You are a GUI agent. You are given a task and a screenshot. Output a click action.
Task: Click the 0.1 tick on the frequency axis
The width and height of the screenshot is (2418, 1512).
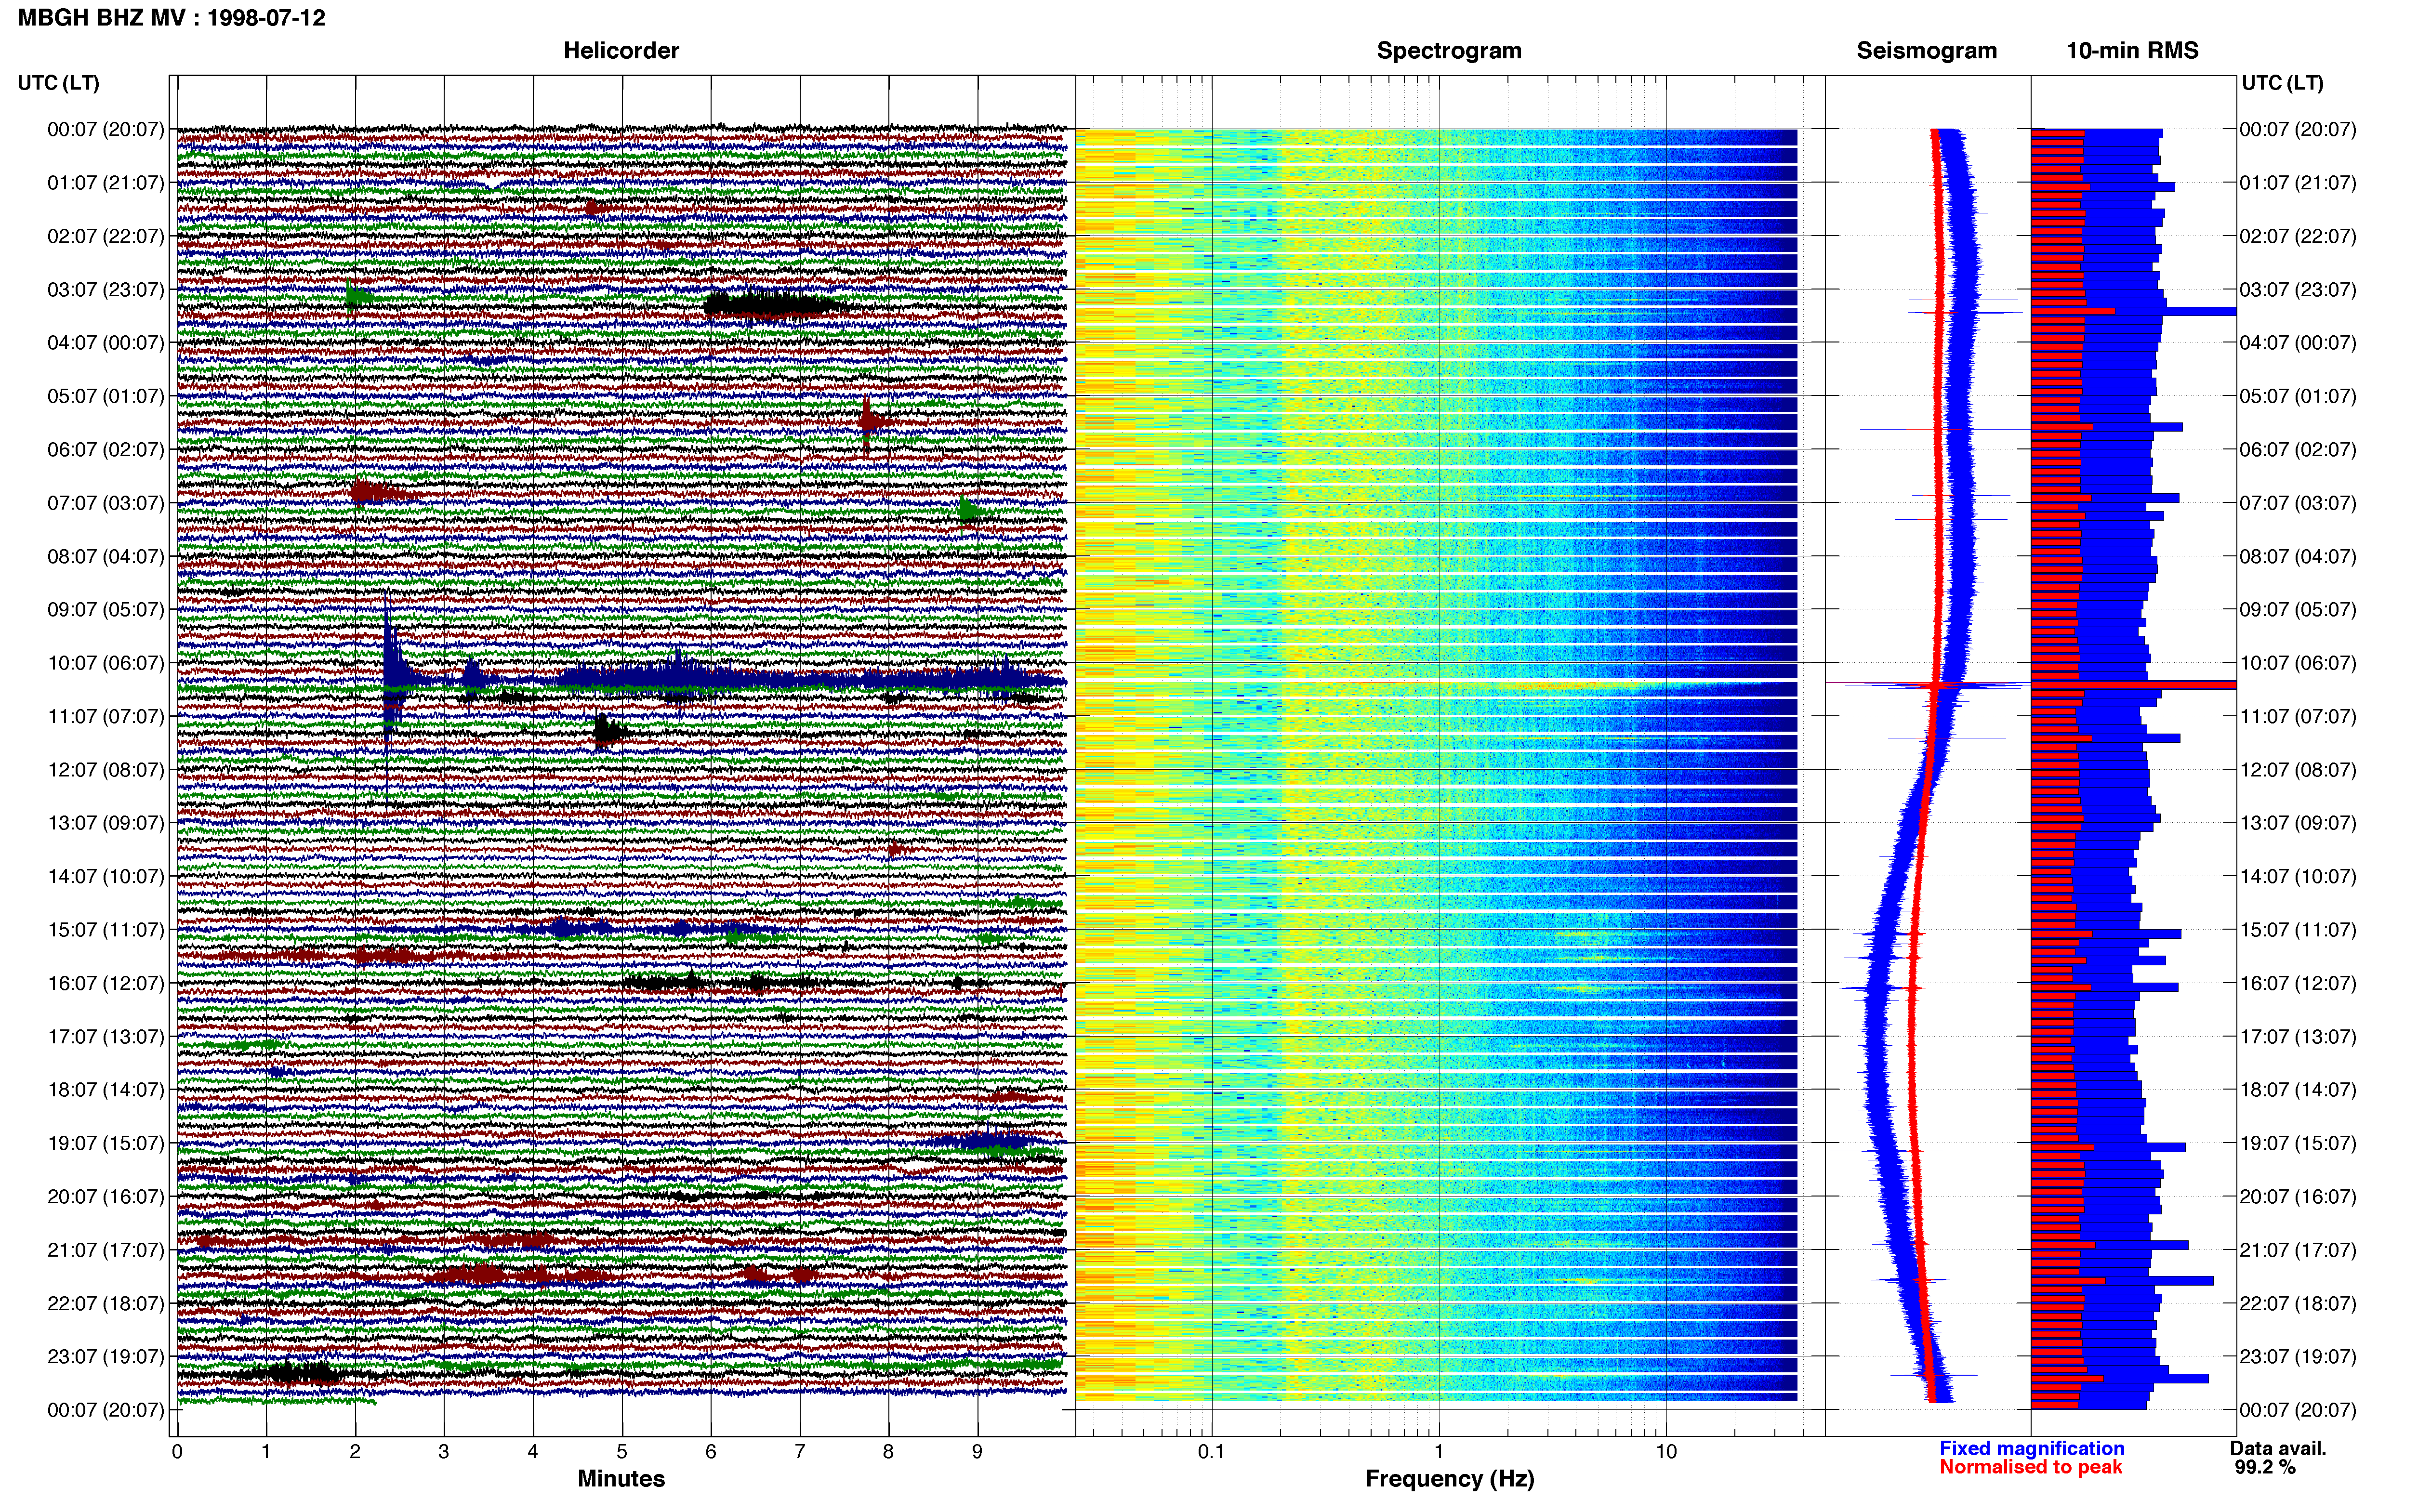tap(1211, 1452)
